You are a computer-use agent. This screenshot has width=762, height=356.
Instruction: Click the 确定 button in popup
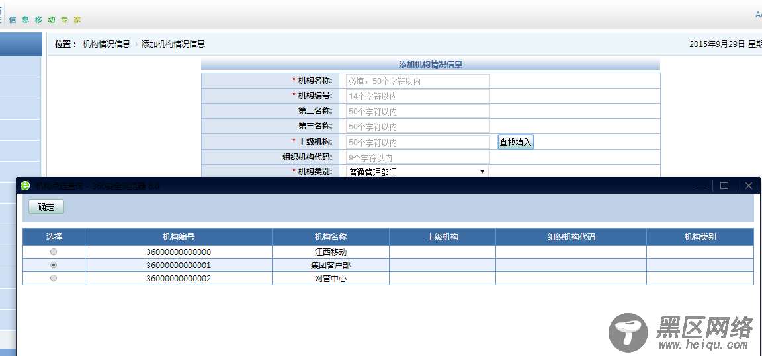(46, 207)
